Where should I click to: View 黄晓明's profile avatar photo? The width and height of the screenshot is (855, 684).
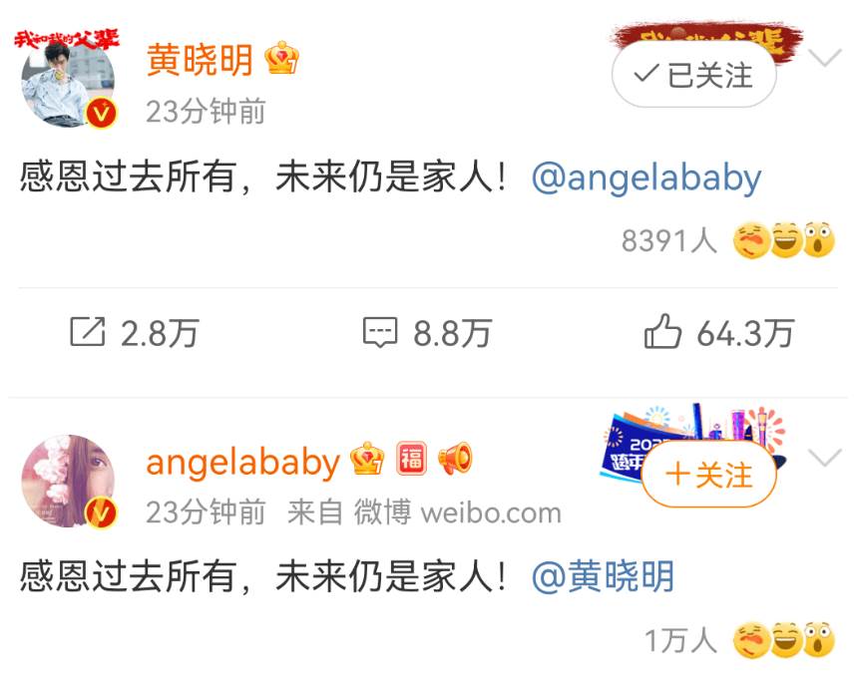(68, 83)
